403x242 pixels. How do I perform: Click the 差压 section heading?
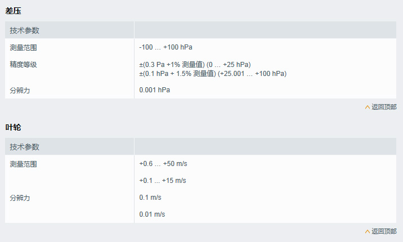point(14,11)
